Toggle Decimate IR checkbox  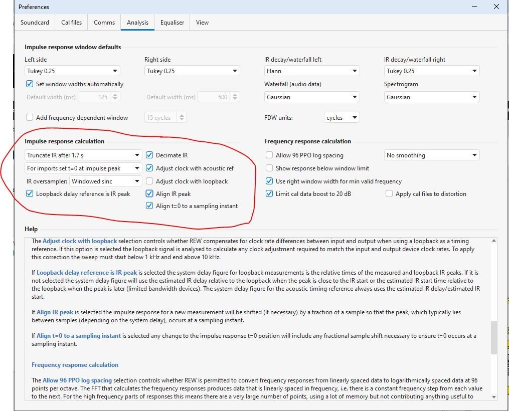pos(149,155)
